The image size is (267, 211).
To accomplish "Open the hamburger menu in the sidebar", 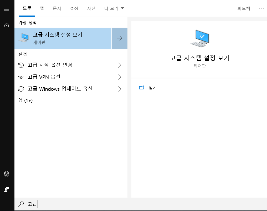I will click(7, 9).
